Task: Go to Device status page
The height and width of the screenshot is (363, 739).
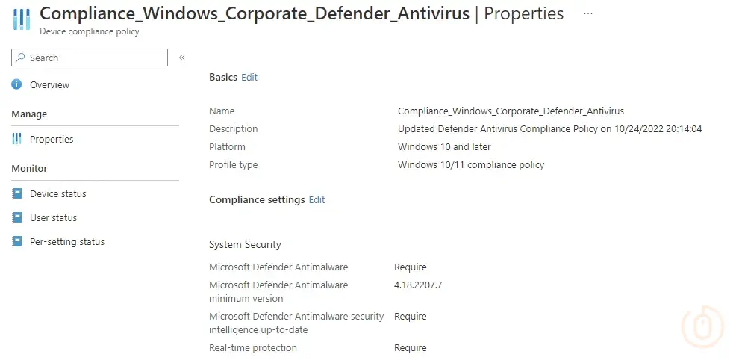Action: click(x=58, y=194)
